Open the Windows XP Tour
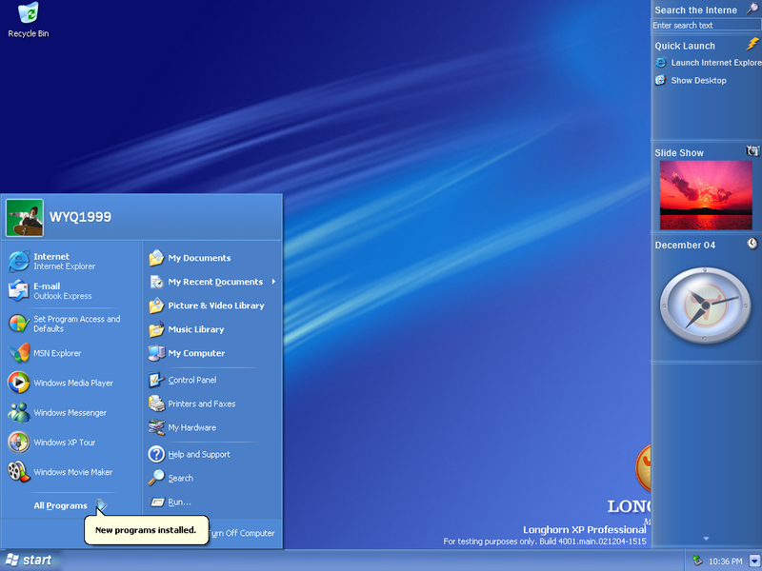The image size is (762, 571). click(64, 443)
